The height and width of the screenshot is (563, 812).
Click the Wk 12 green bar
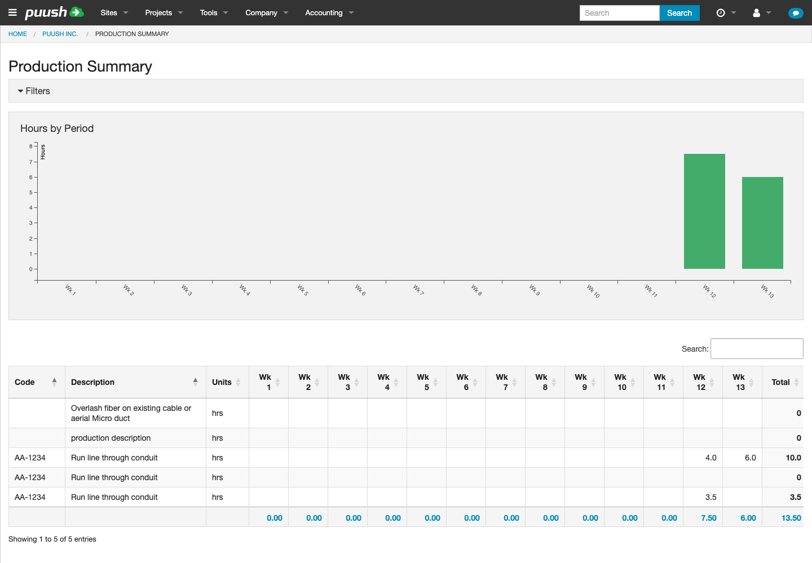pos(704,211)
